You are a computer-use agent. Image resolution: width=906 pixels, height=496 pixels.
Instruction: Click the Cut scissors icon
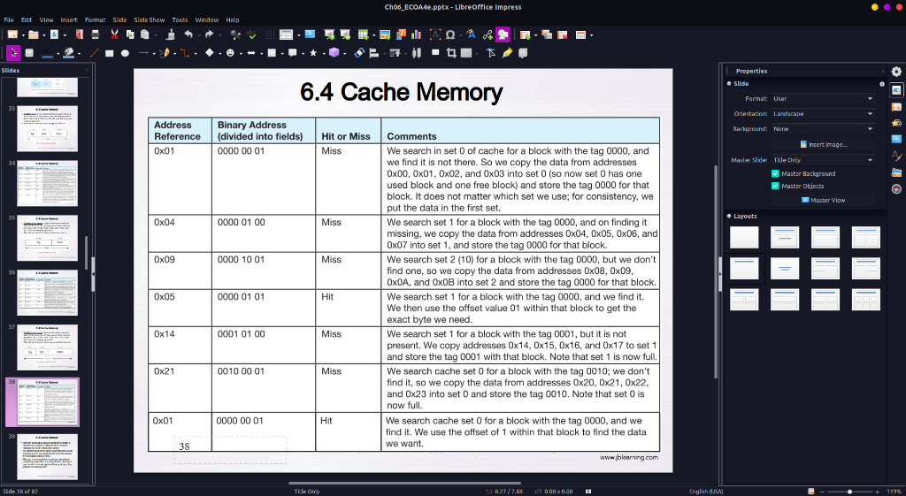click(114, 34)
